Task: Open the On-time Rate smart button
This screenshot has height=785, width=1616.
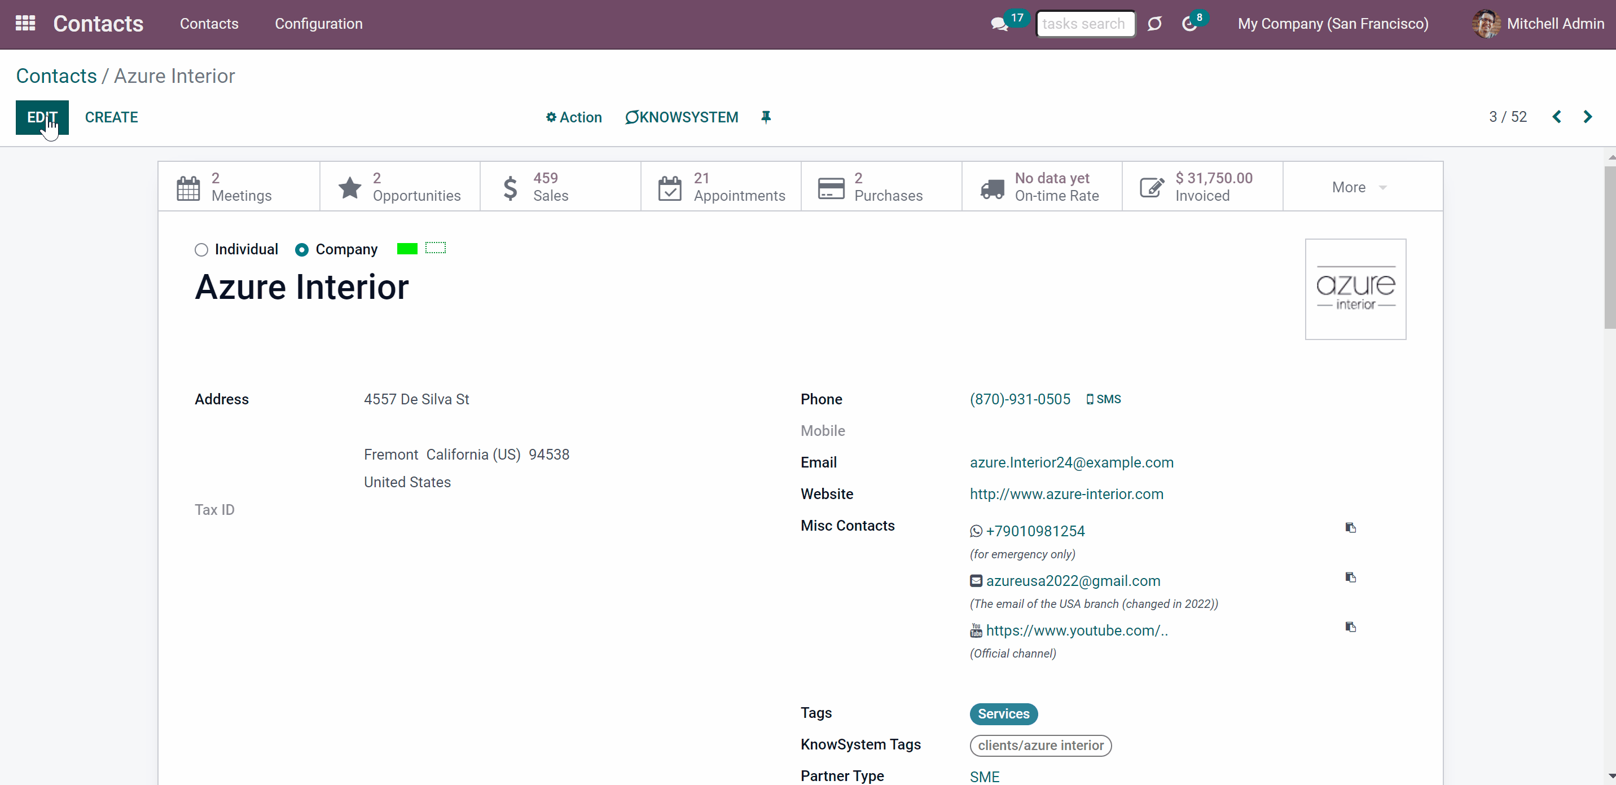Action: [1043, 187]
